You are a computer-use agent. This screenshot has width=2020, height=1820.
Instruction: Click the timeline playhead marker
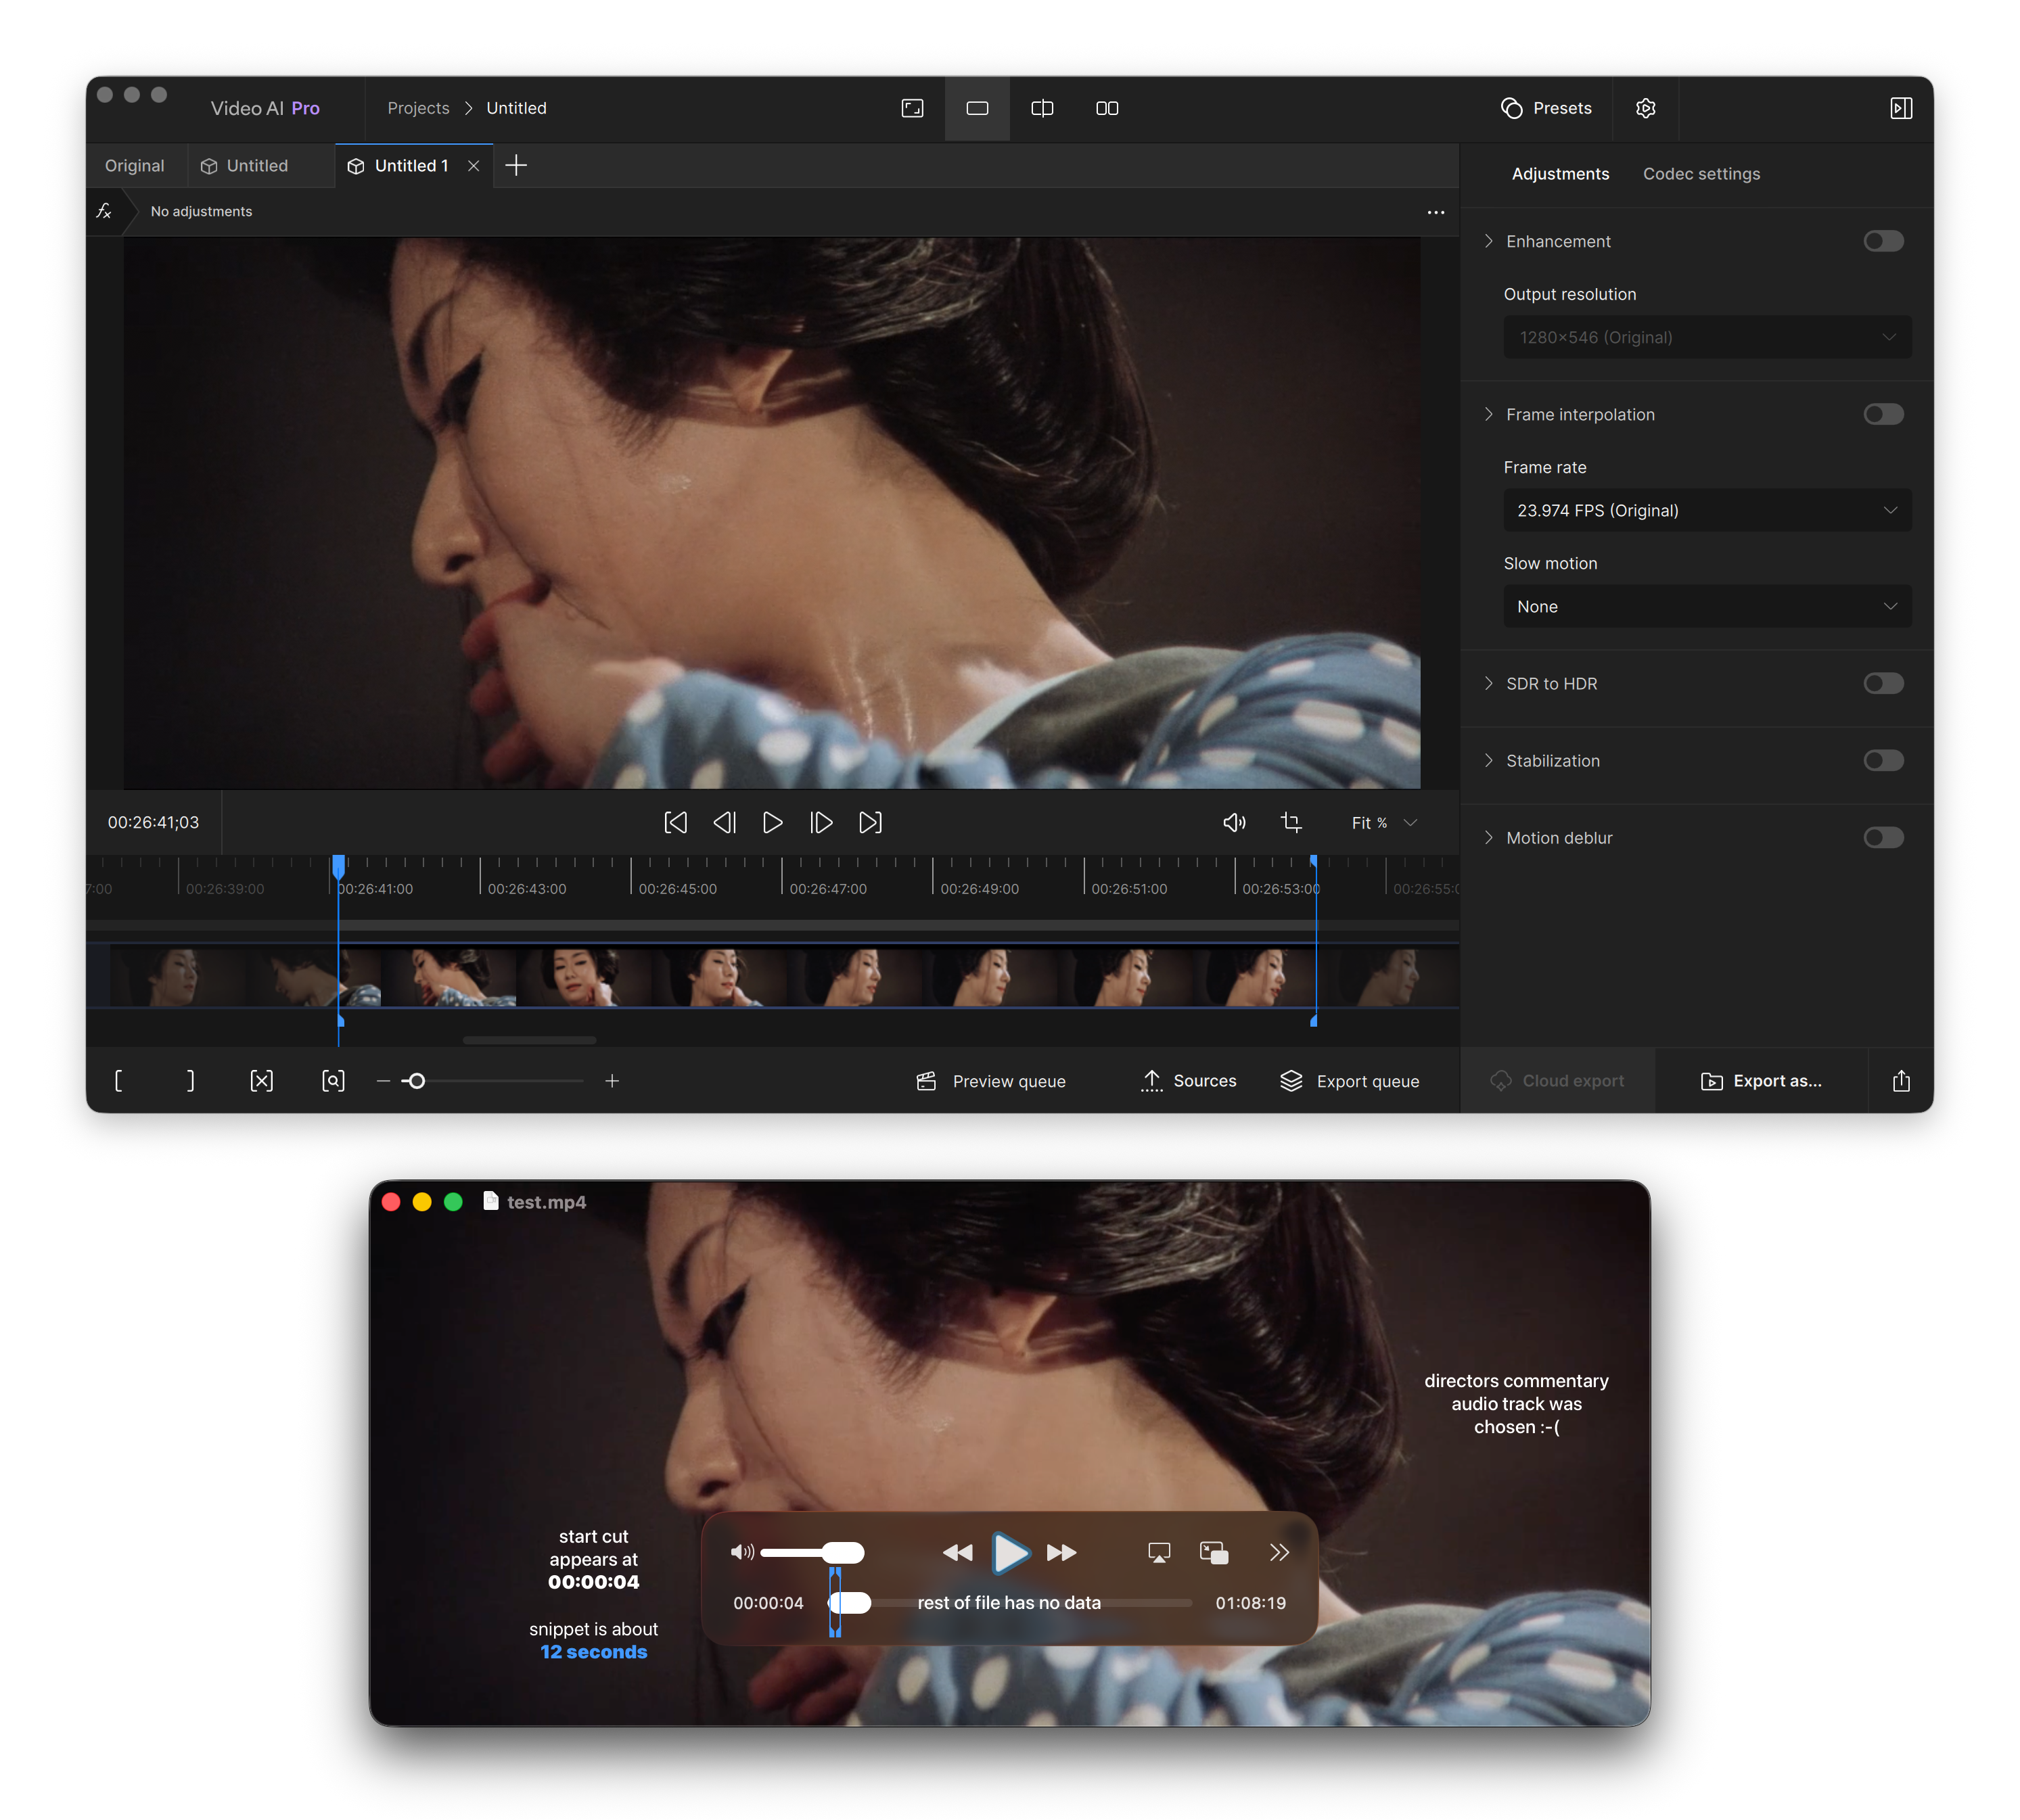[339, 866]
